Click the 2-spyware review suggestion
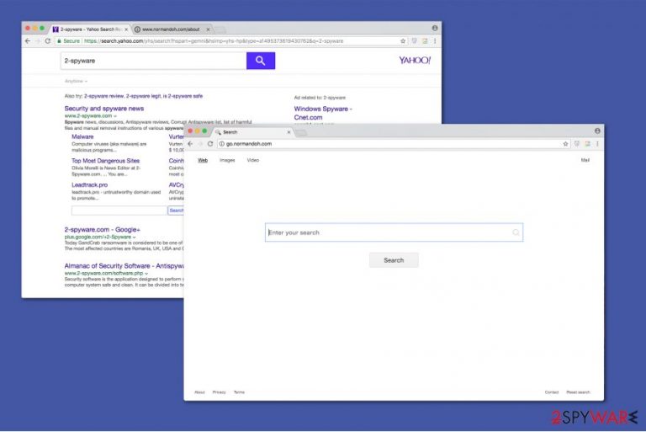 click(x=103, y=96)
